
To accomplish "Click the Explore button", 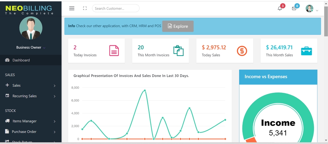I will [x=178, y=26].
